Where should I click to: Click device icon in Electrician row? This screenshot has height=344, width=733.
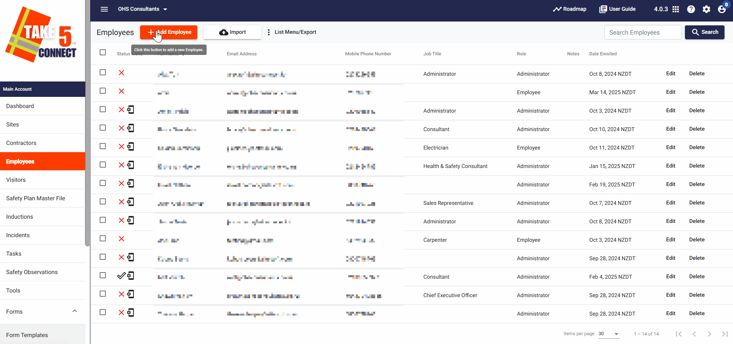pos(131,146)
